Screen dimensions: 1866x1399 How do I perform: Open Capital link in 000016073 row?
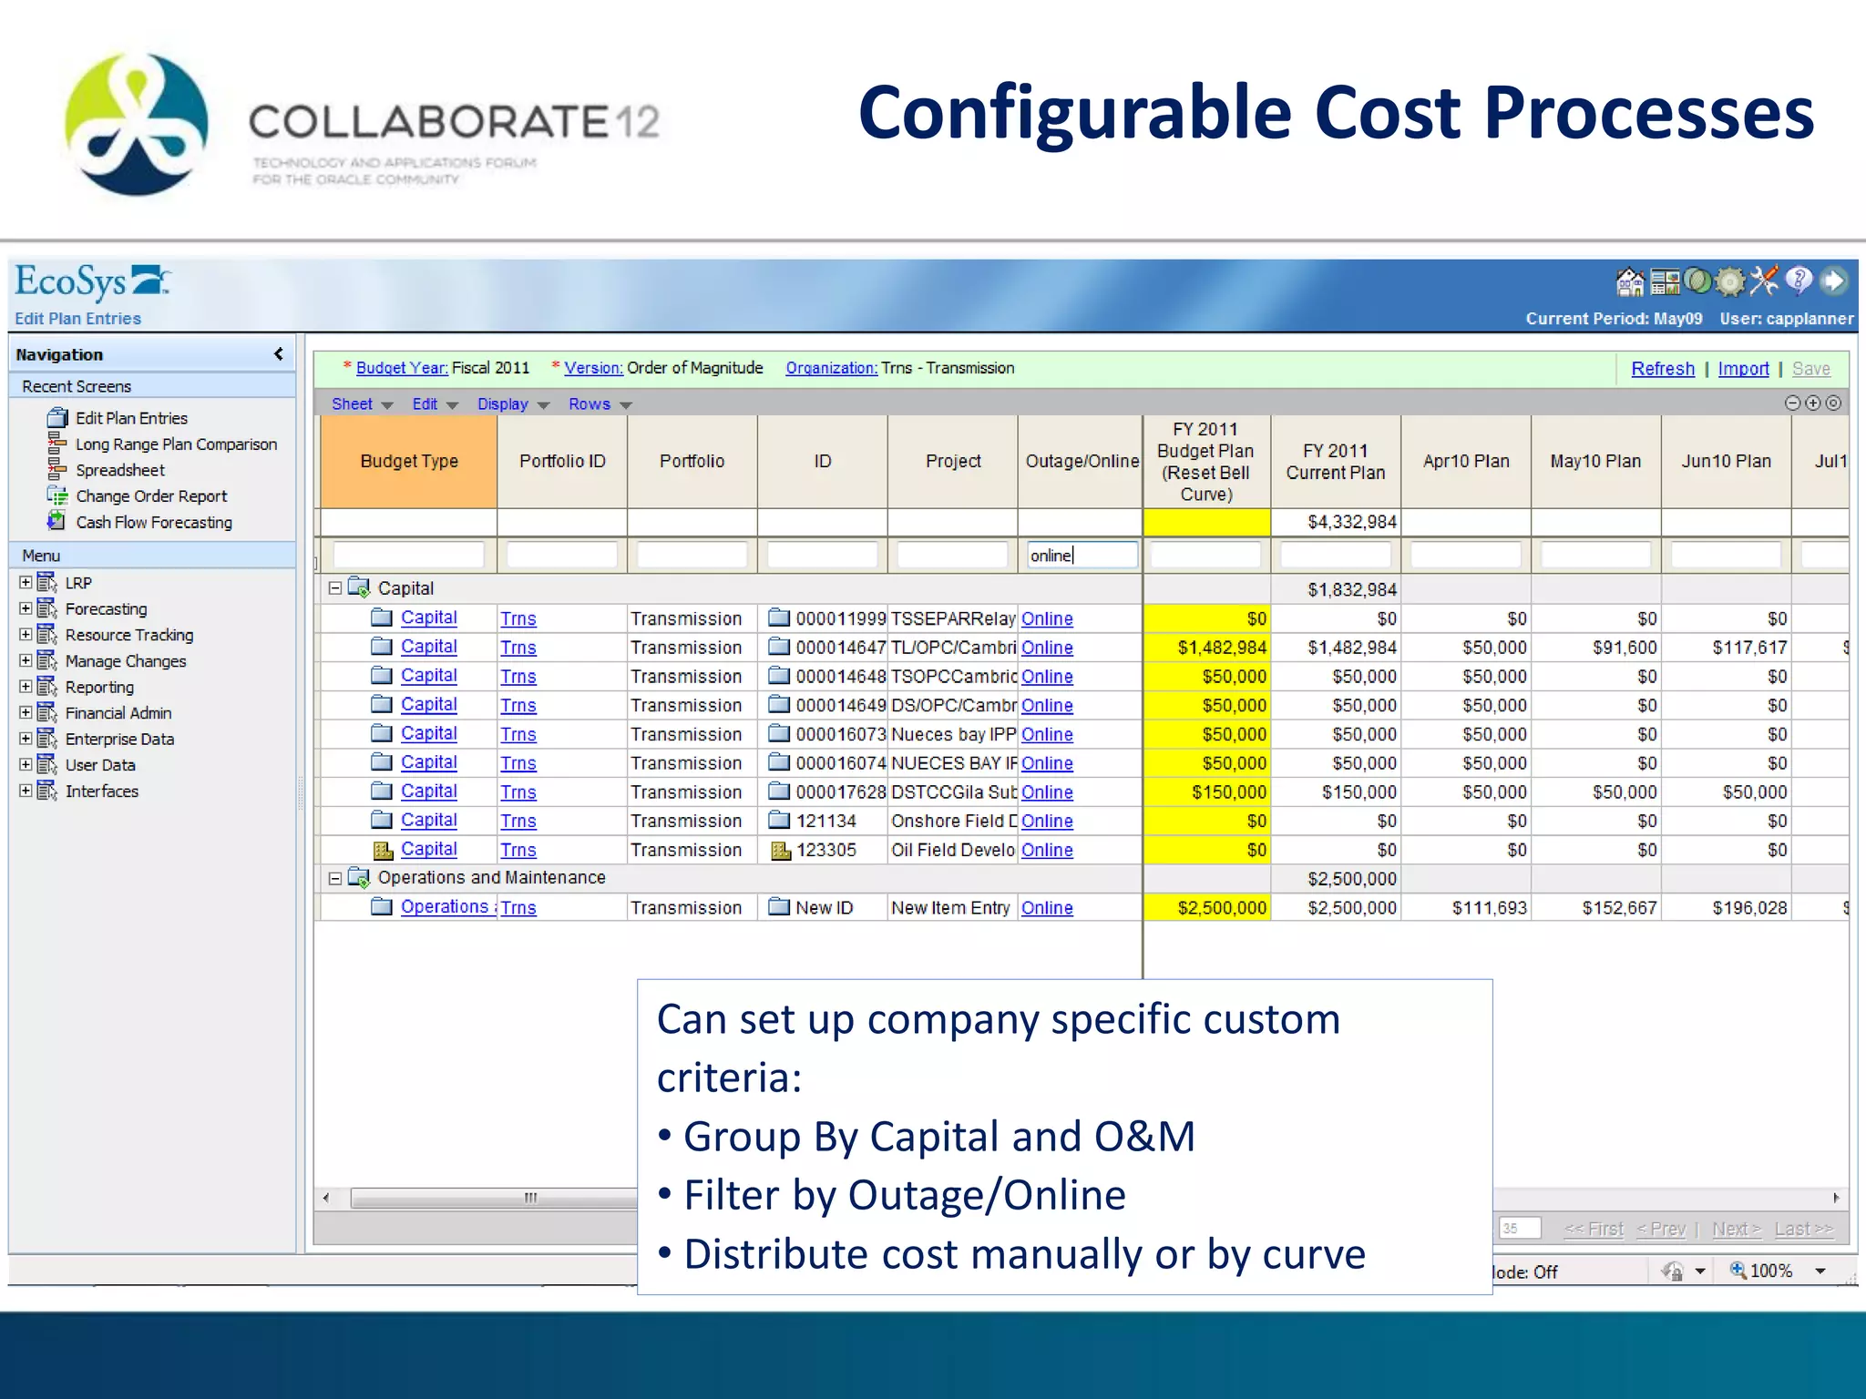click(428, 732)
